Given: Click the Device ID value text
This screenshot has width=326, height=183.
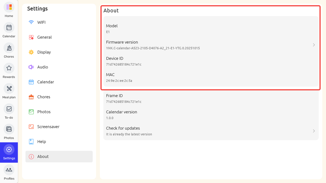Looking at the screenshot, I should click(x=124, y=65).
